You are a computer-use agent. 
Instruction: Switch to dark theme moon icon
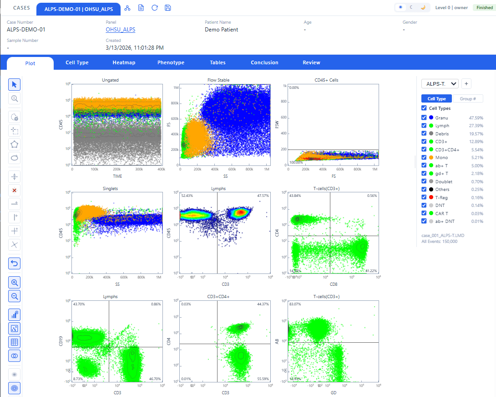click(x=423, y=7)
